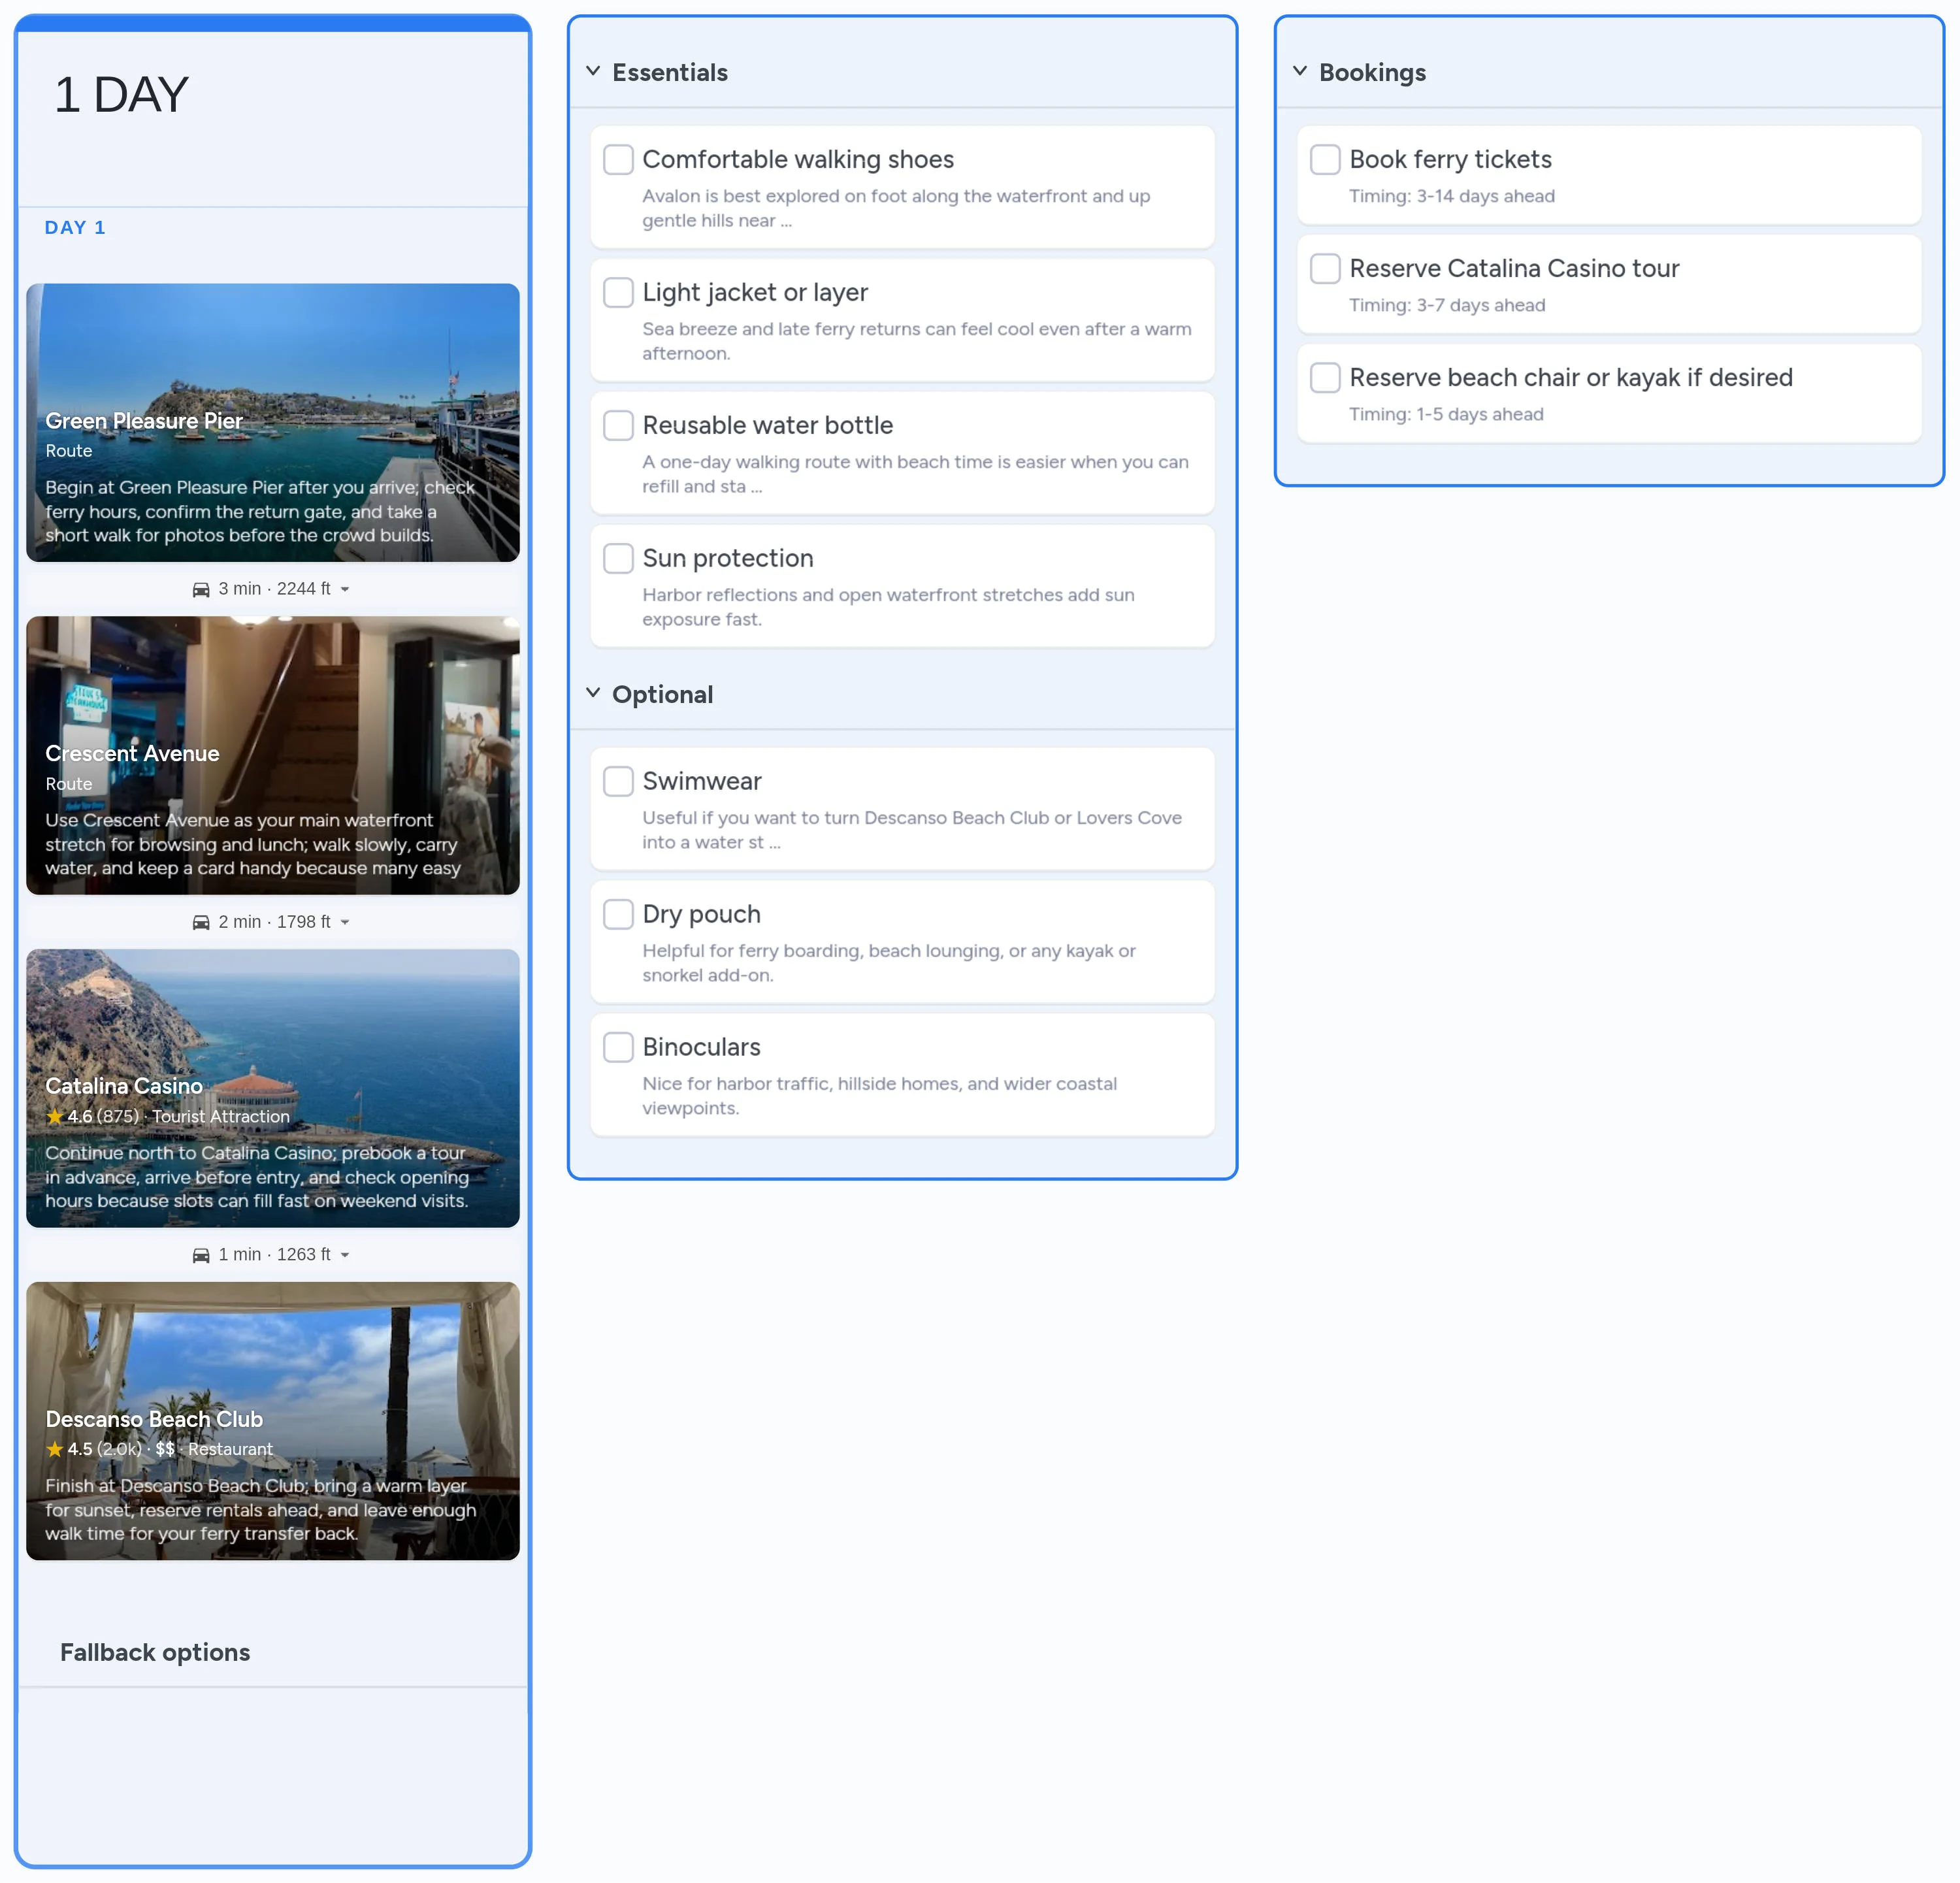Open Fallback options
The image size is (1960, 1883).
tap(155, 1652)
